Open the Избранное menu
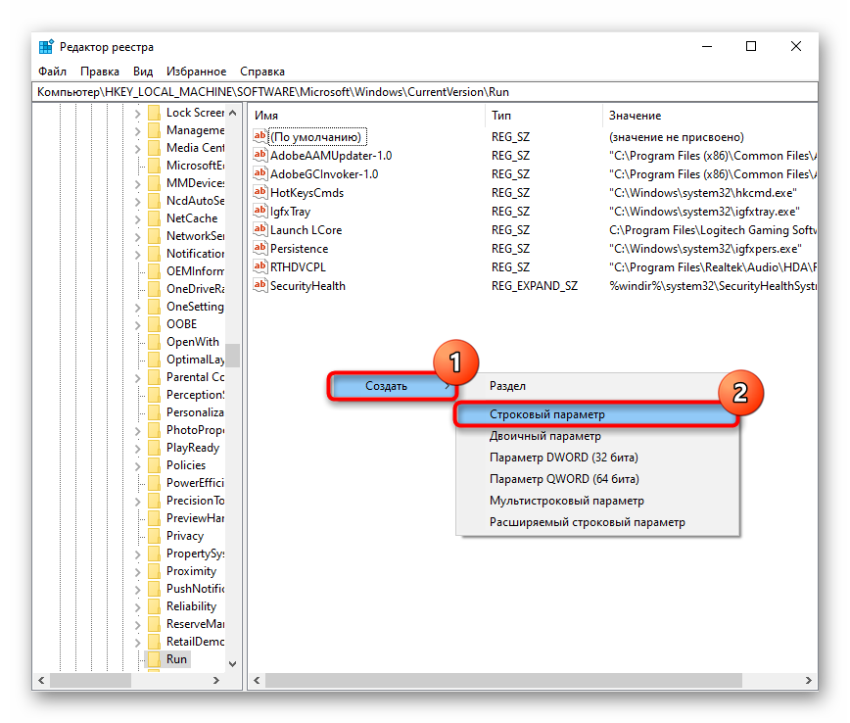This screenshot has width=850, height=723. (x=196, y=72)
